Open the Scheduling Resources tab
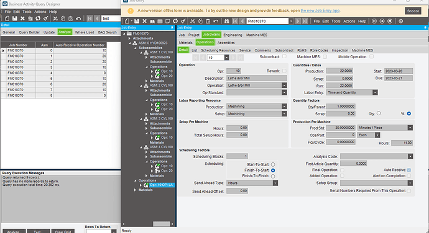 click(x=218, y=50)
